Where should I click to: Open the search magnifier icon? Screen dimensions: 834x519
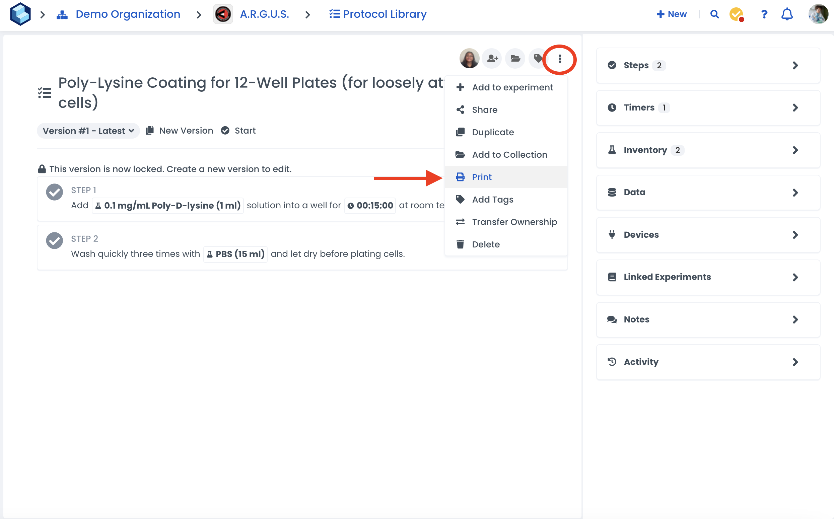point(714,14)
